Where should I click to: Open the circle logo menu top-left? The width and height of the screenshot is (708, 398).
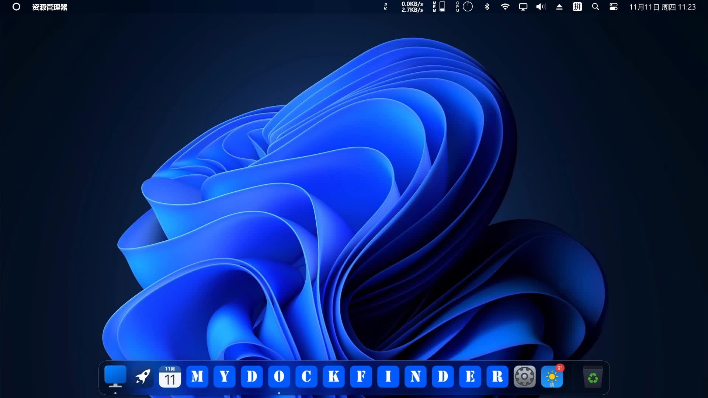16,7
